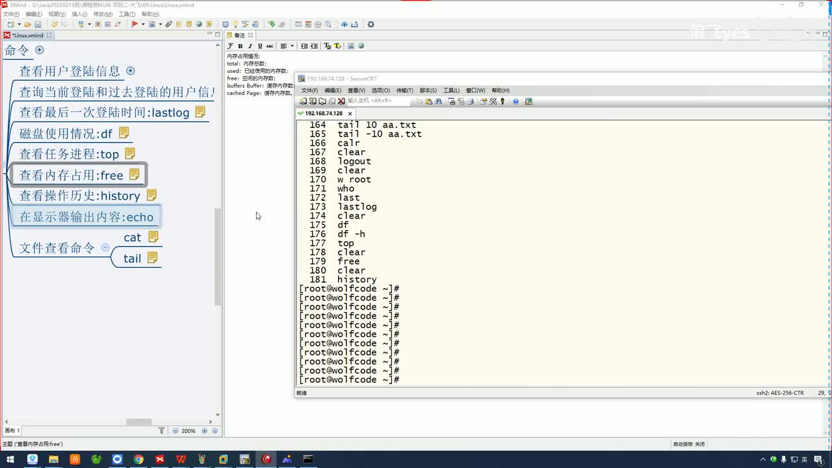Open the Windows Start menu
Screen dimensions: 832x468
pyautogui.click(x=10, y=459)
